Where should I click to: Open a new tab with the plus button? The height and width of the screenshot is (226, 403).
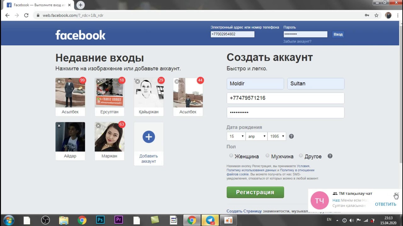click(81, 5)
